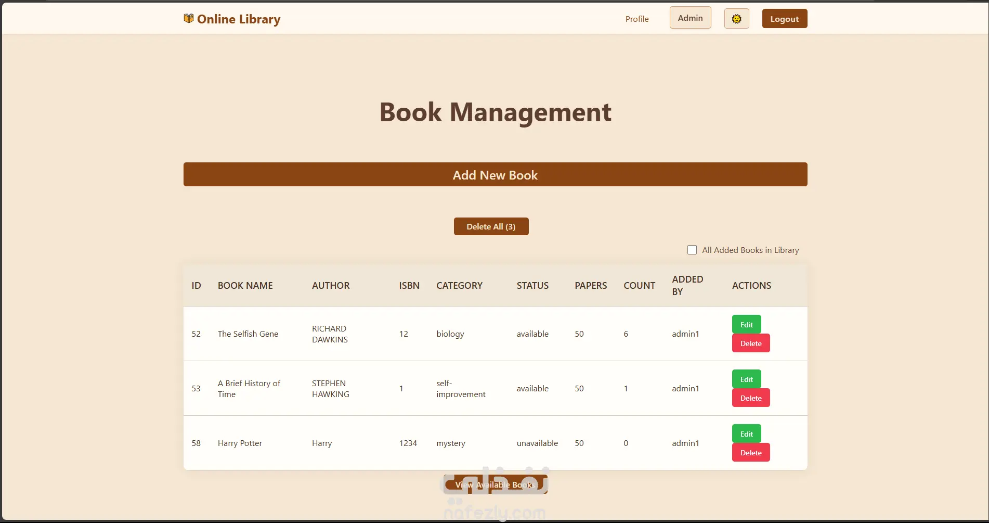Open the Online Library home title
Viewport: 989px width, 523px height.
239,19
